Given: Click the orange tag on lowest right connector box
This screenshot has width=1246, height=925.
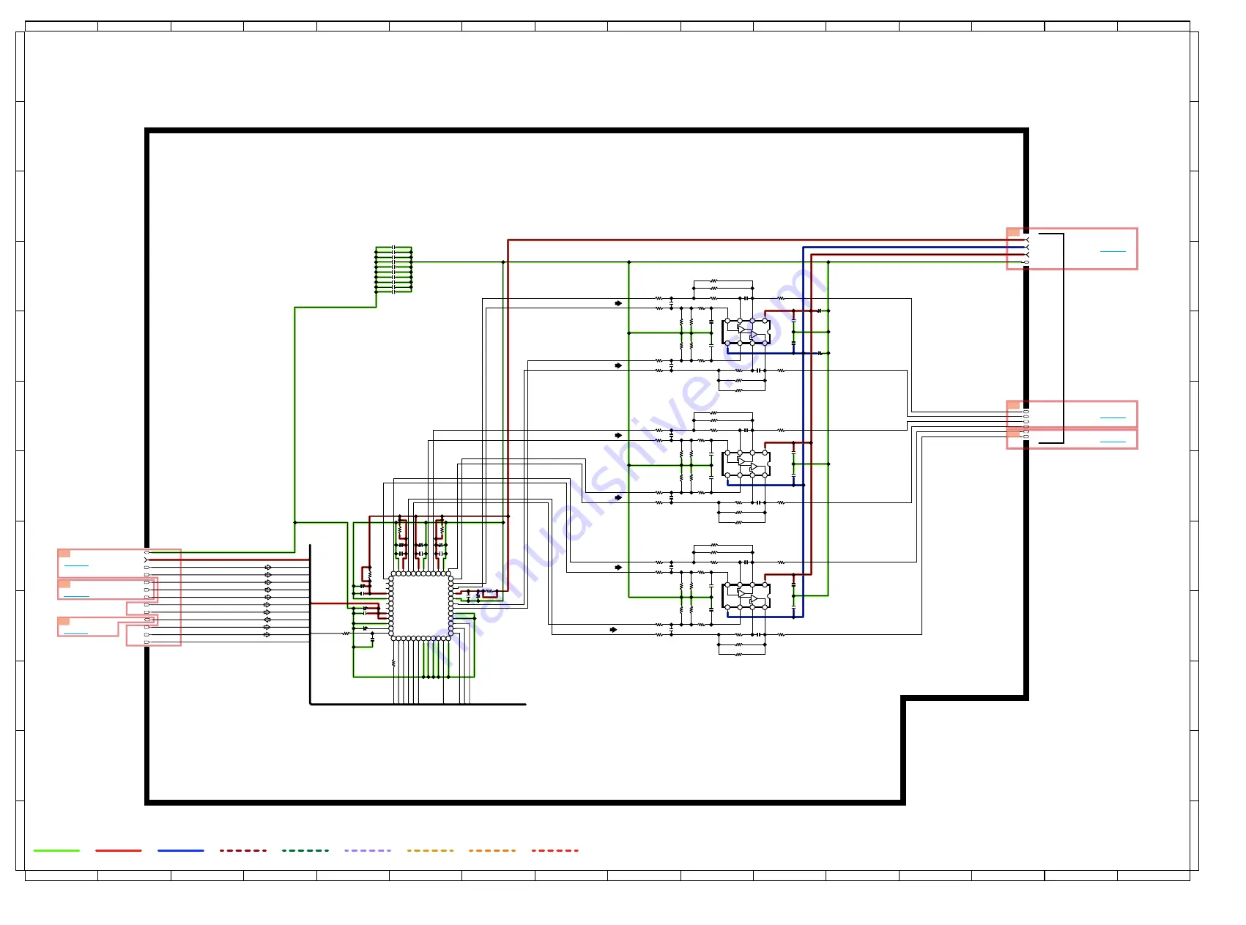Looking at the screenshot, I should pos(1014,433).
